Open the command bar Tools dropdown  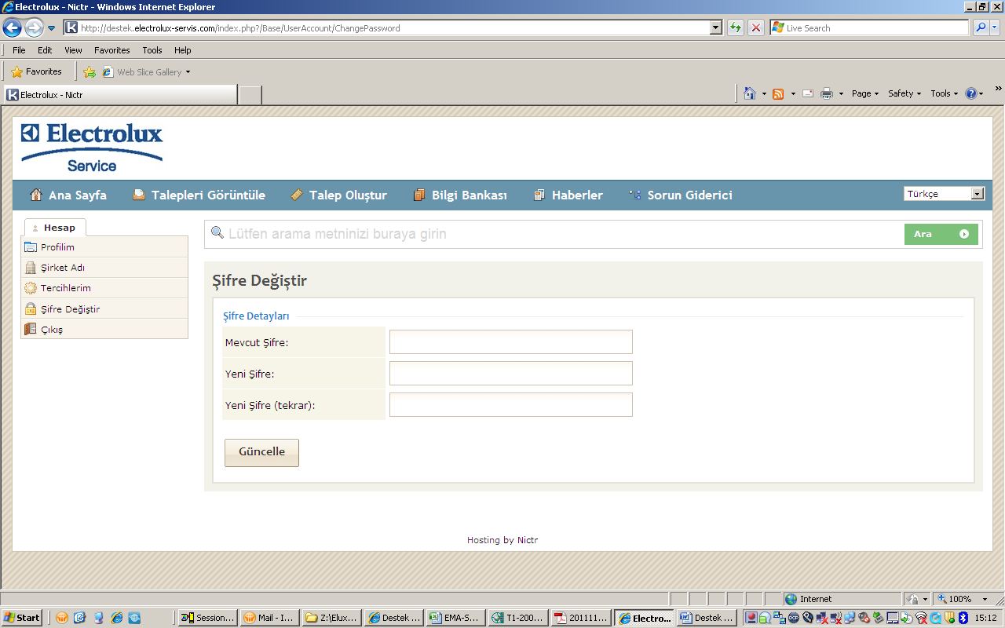(x=945, y=93)
